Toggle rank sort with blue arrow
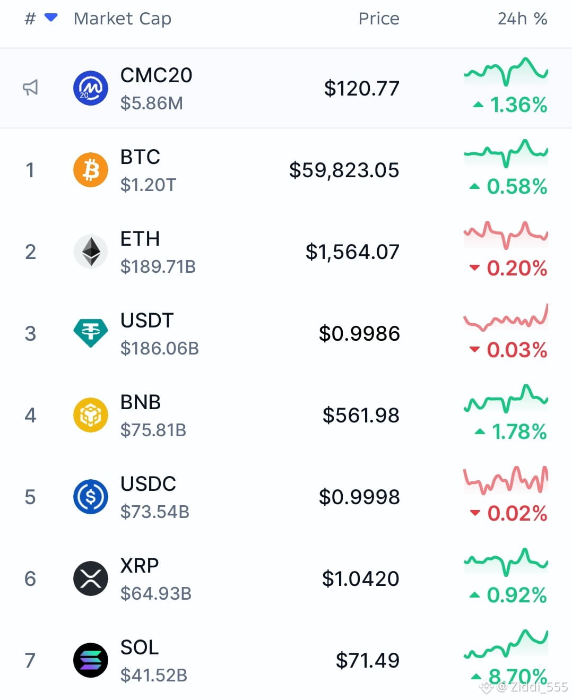This screenshot has width=572, height=700. pyautogui.click(x=51, y=18)
